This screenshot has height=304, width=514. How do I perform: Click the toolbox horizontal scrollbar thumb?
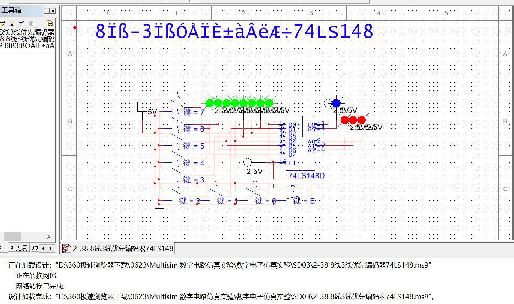[12, 236]
